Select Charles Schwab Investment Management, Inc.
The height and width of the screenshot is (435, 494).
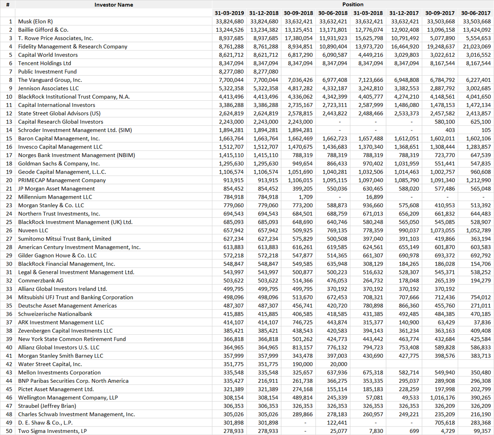pos(77,414)
